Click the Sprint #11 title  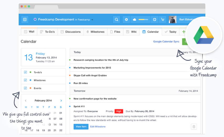79,106
